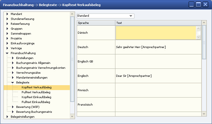Expand the Stundenerfassung tree arrow
Viewport: 212px width, 124px height.
(7, 19)
